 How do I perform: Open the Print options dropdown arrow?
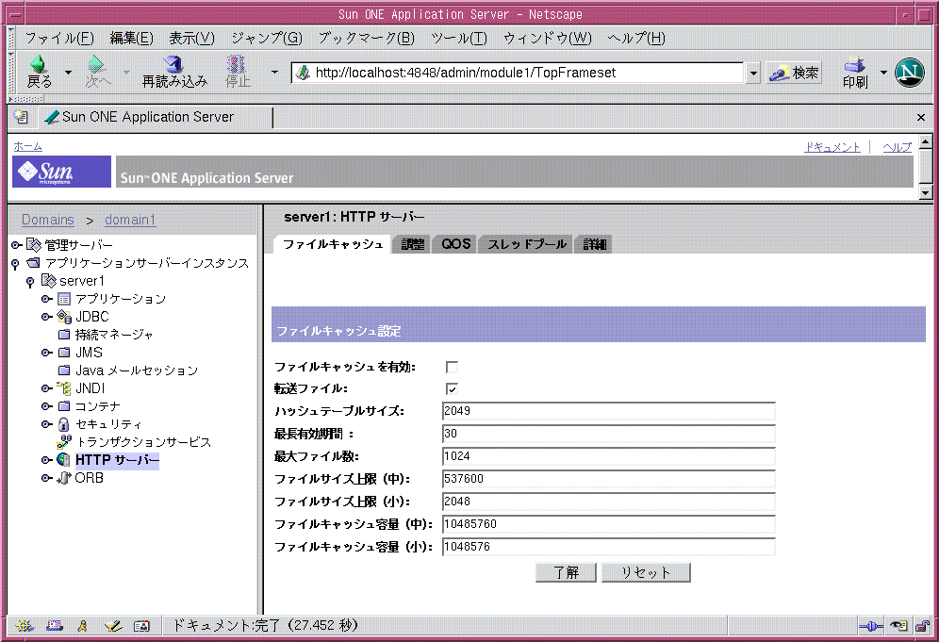883,73
